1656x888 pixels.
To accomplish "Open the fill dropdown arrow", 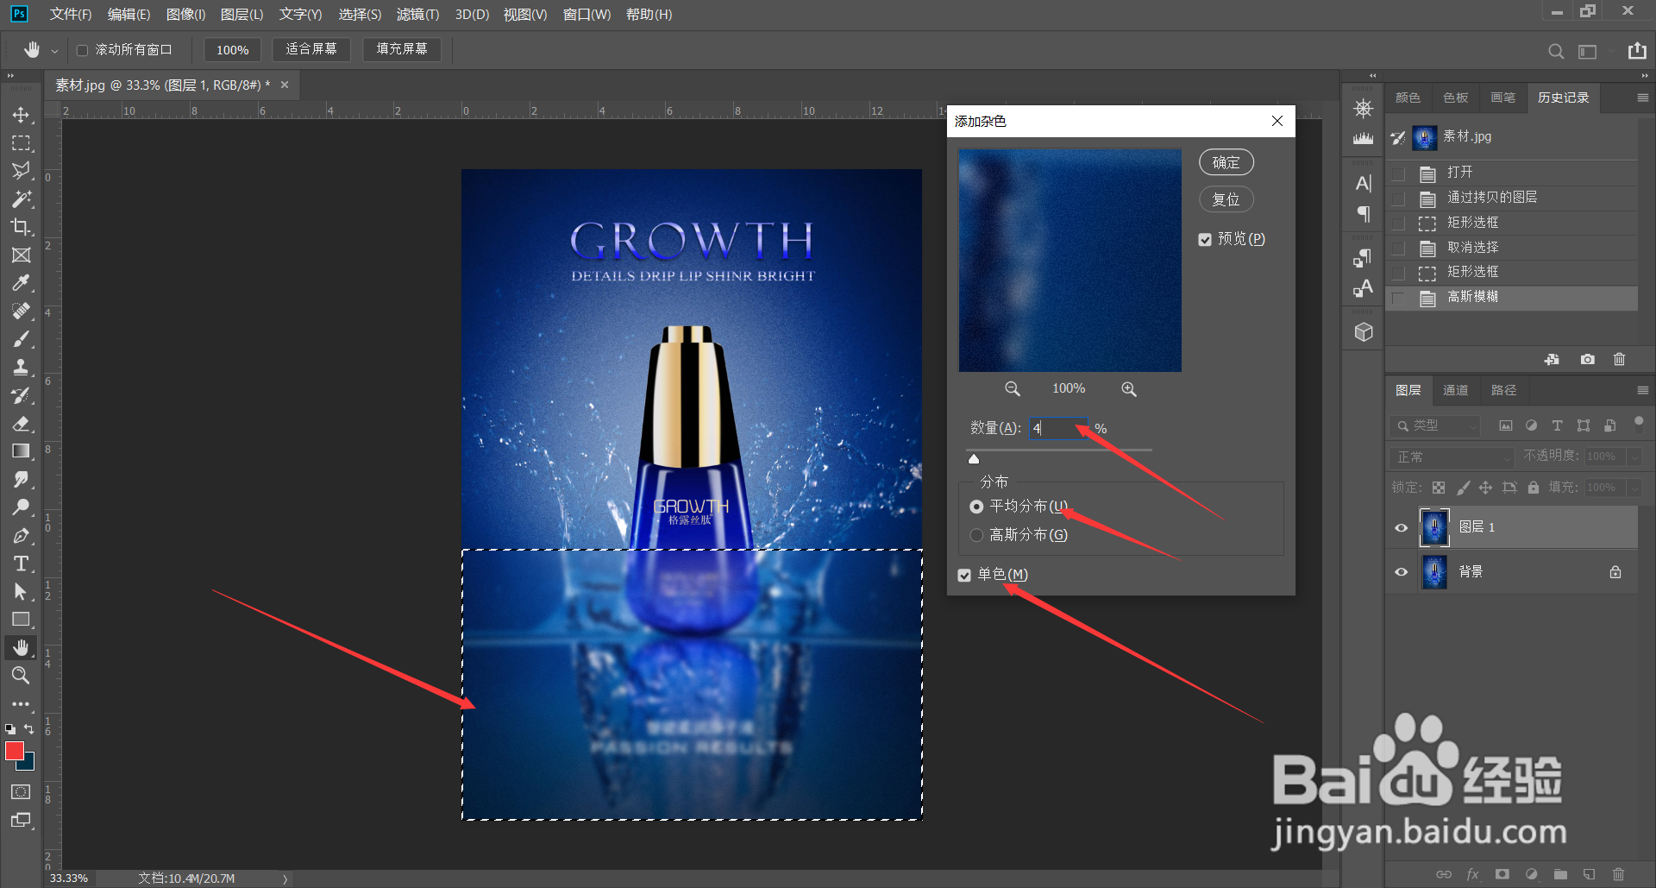I will [x=1634, y=488].
